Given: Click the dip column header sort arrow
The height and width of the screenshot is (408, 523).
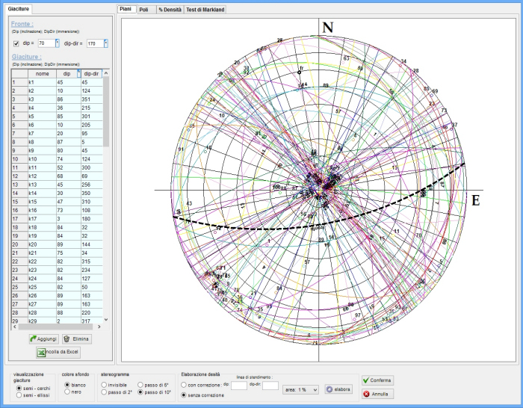Looking at the screenshot, I should pos(79,73).
